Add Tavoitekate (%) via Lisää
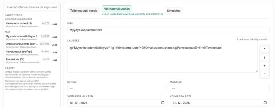The image size is (275, 107). click(54, 60)
